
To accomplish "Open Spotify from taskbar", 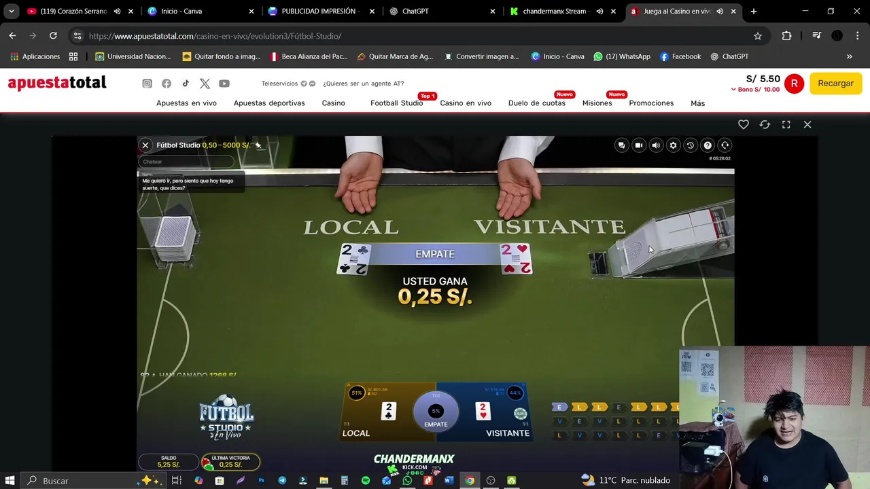I will tap(366, 480).
